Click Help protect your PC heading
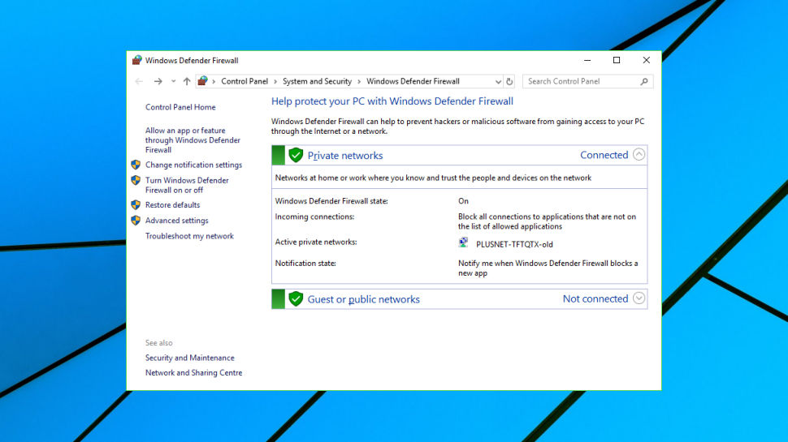The image size is (788, 442). [392, 101]
